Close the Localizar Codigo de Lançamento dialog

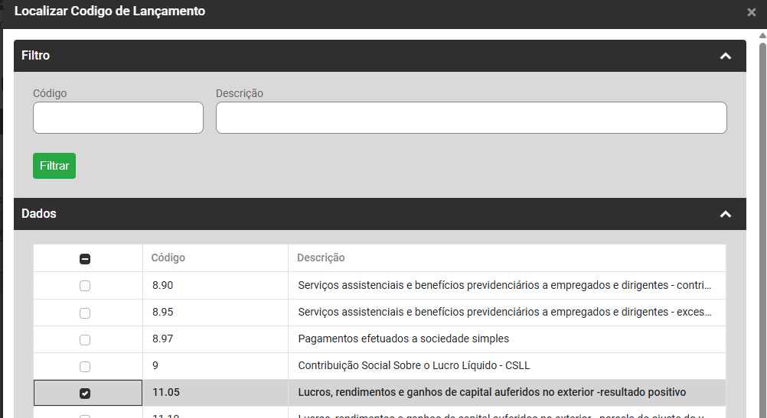tap(751, 12)
